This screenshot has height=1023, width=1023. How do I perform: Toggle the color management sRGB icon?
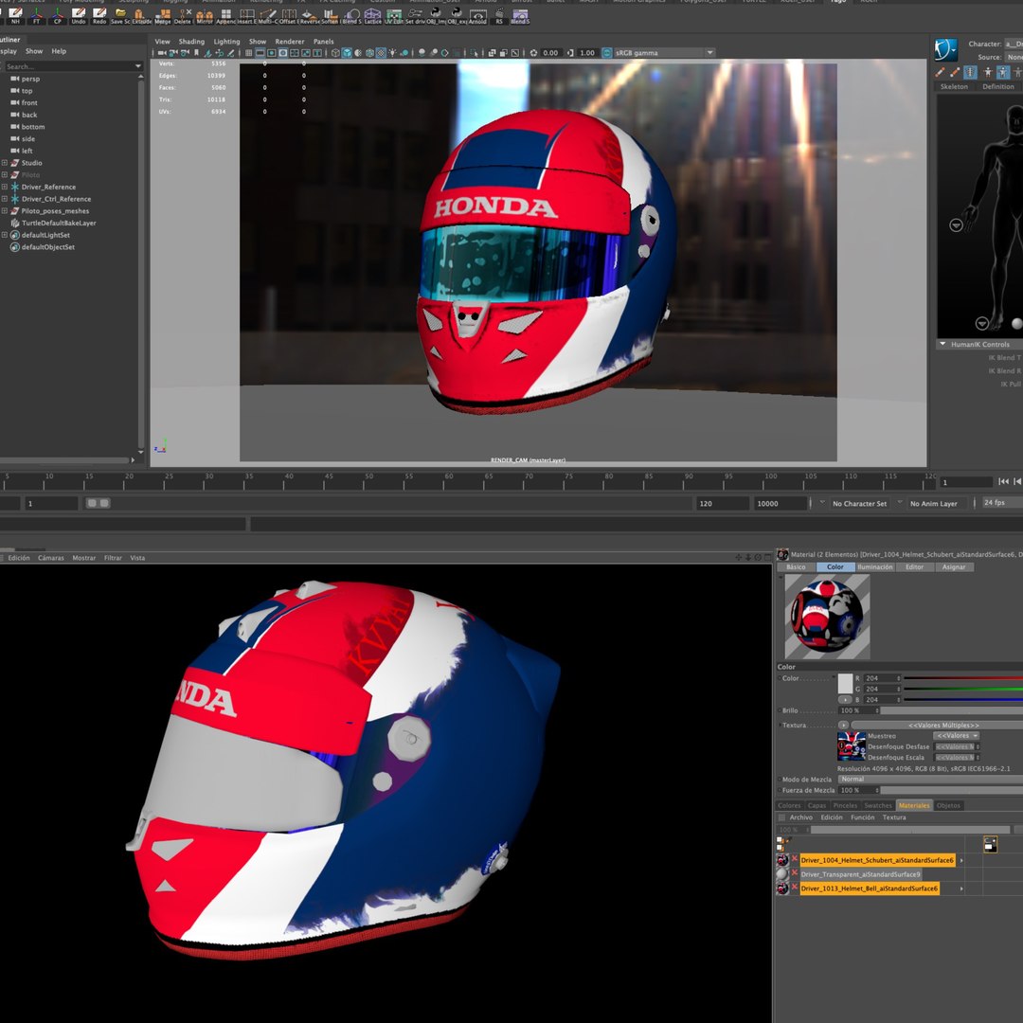(607, 53)
